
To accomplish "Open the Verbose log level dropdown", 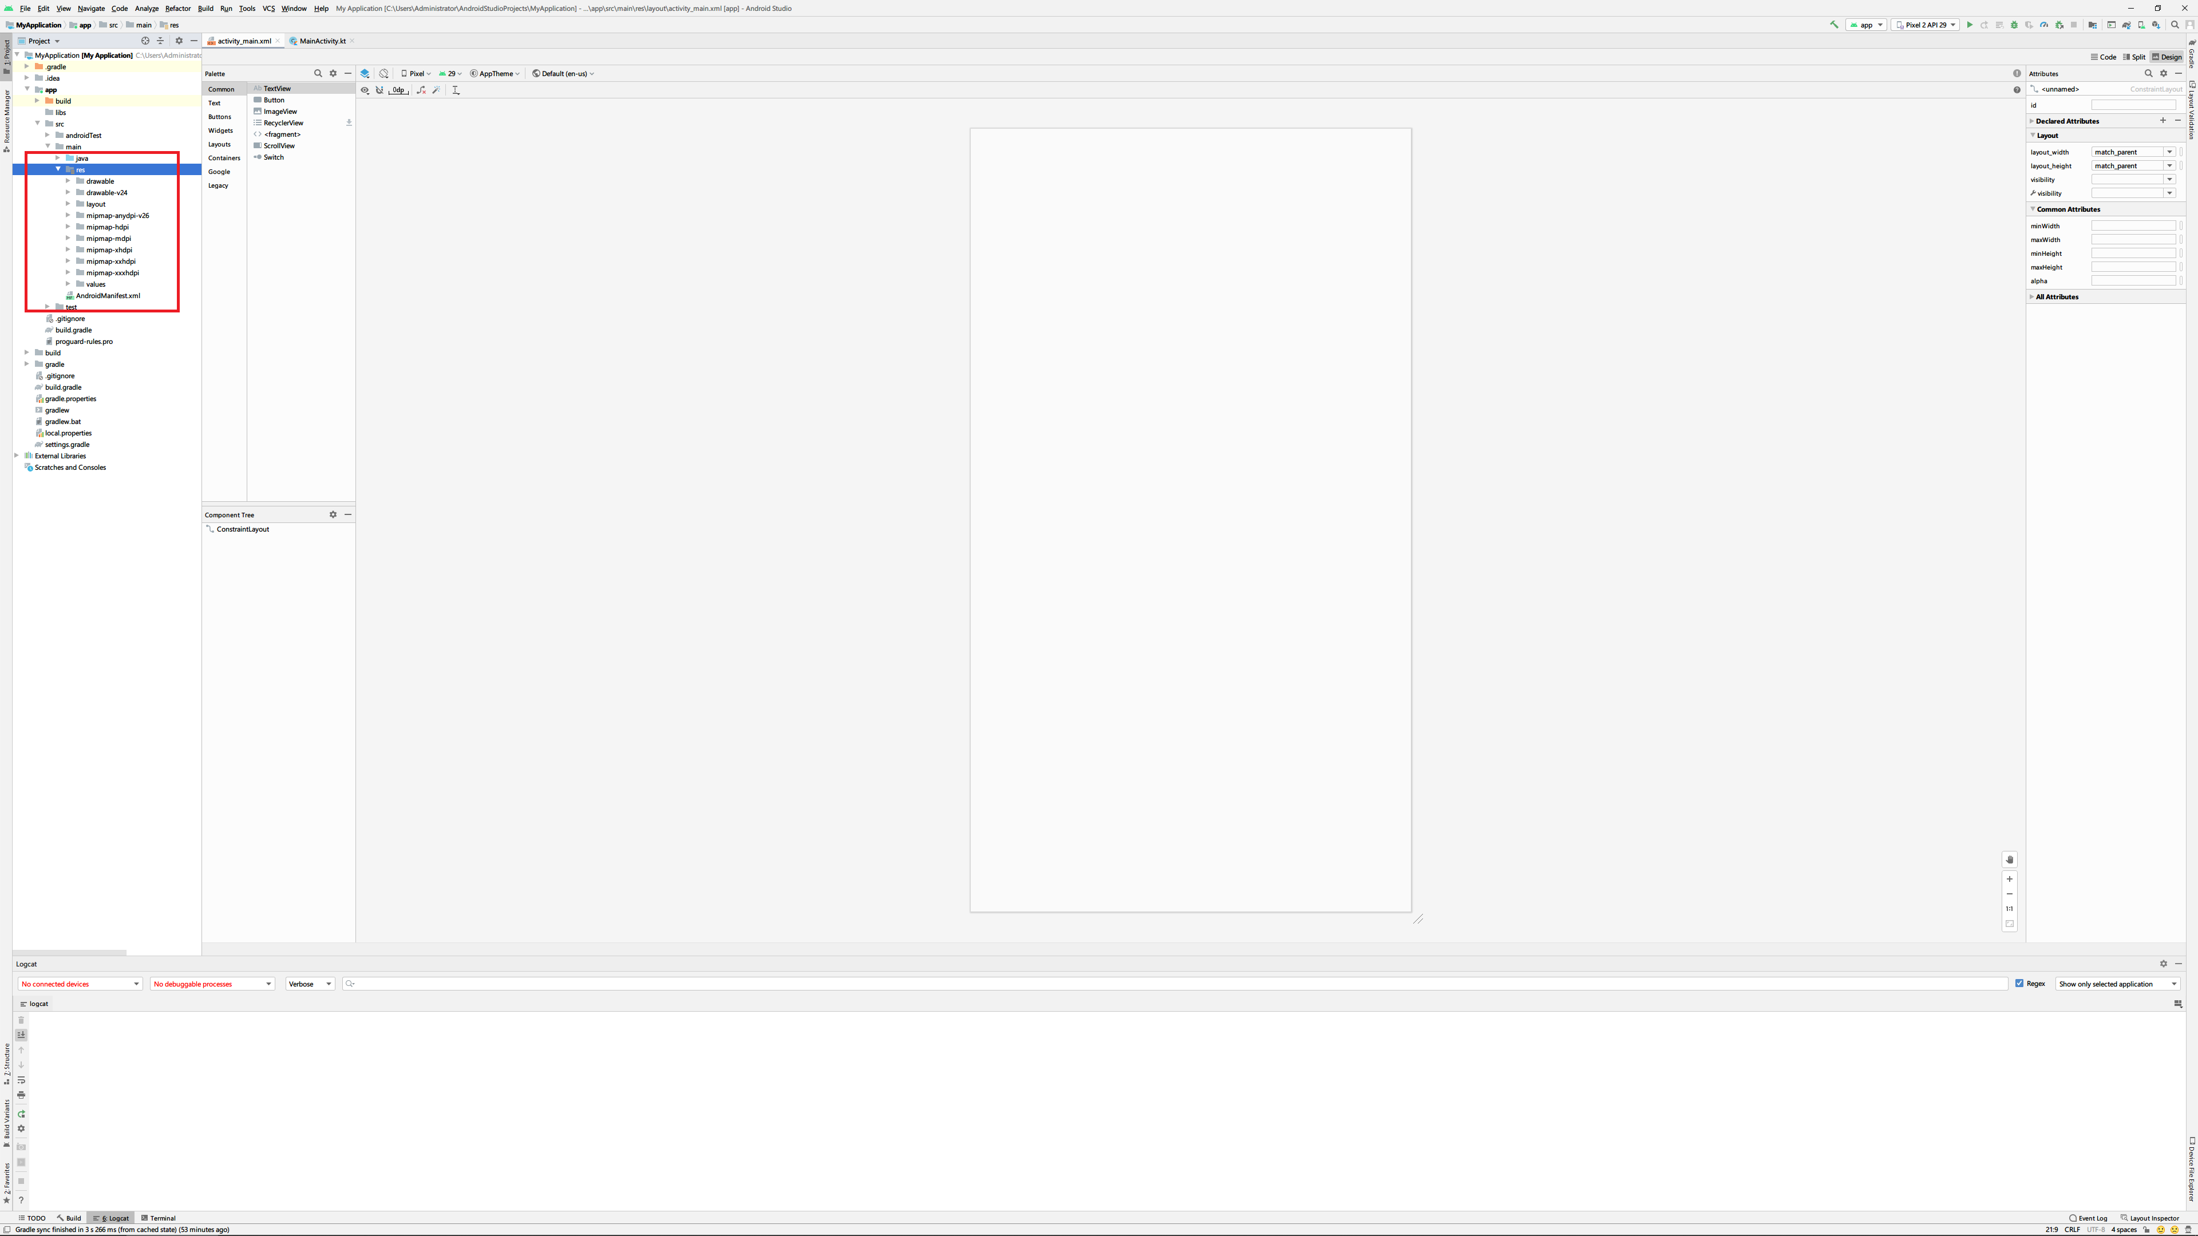I will (x=310, y=984).
